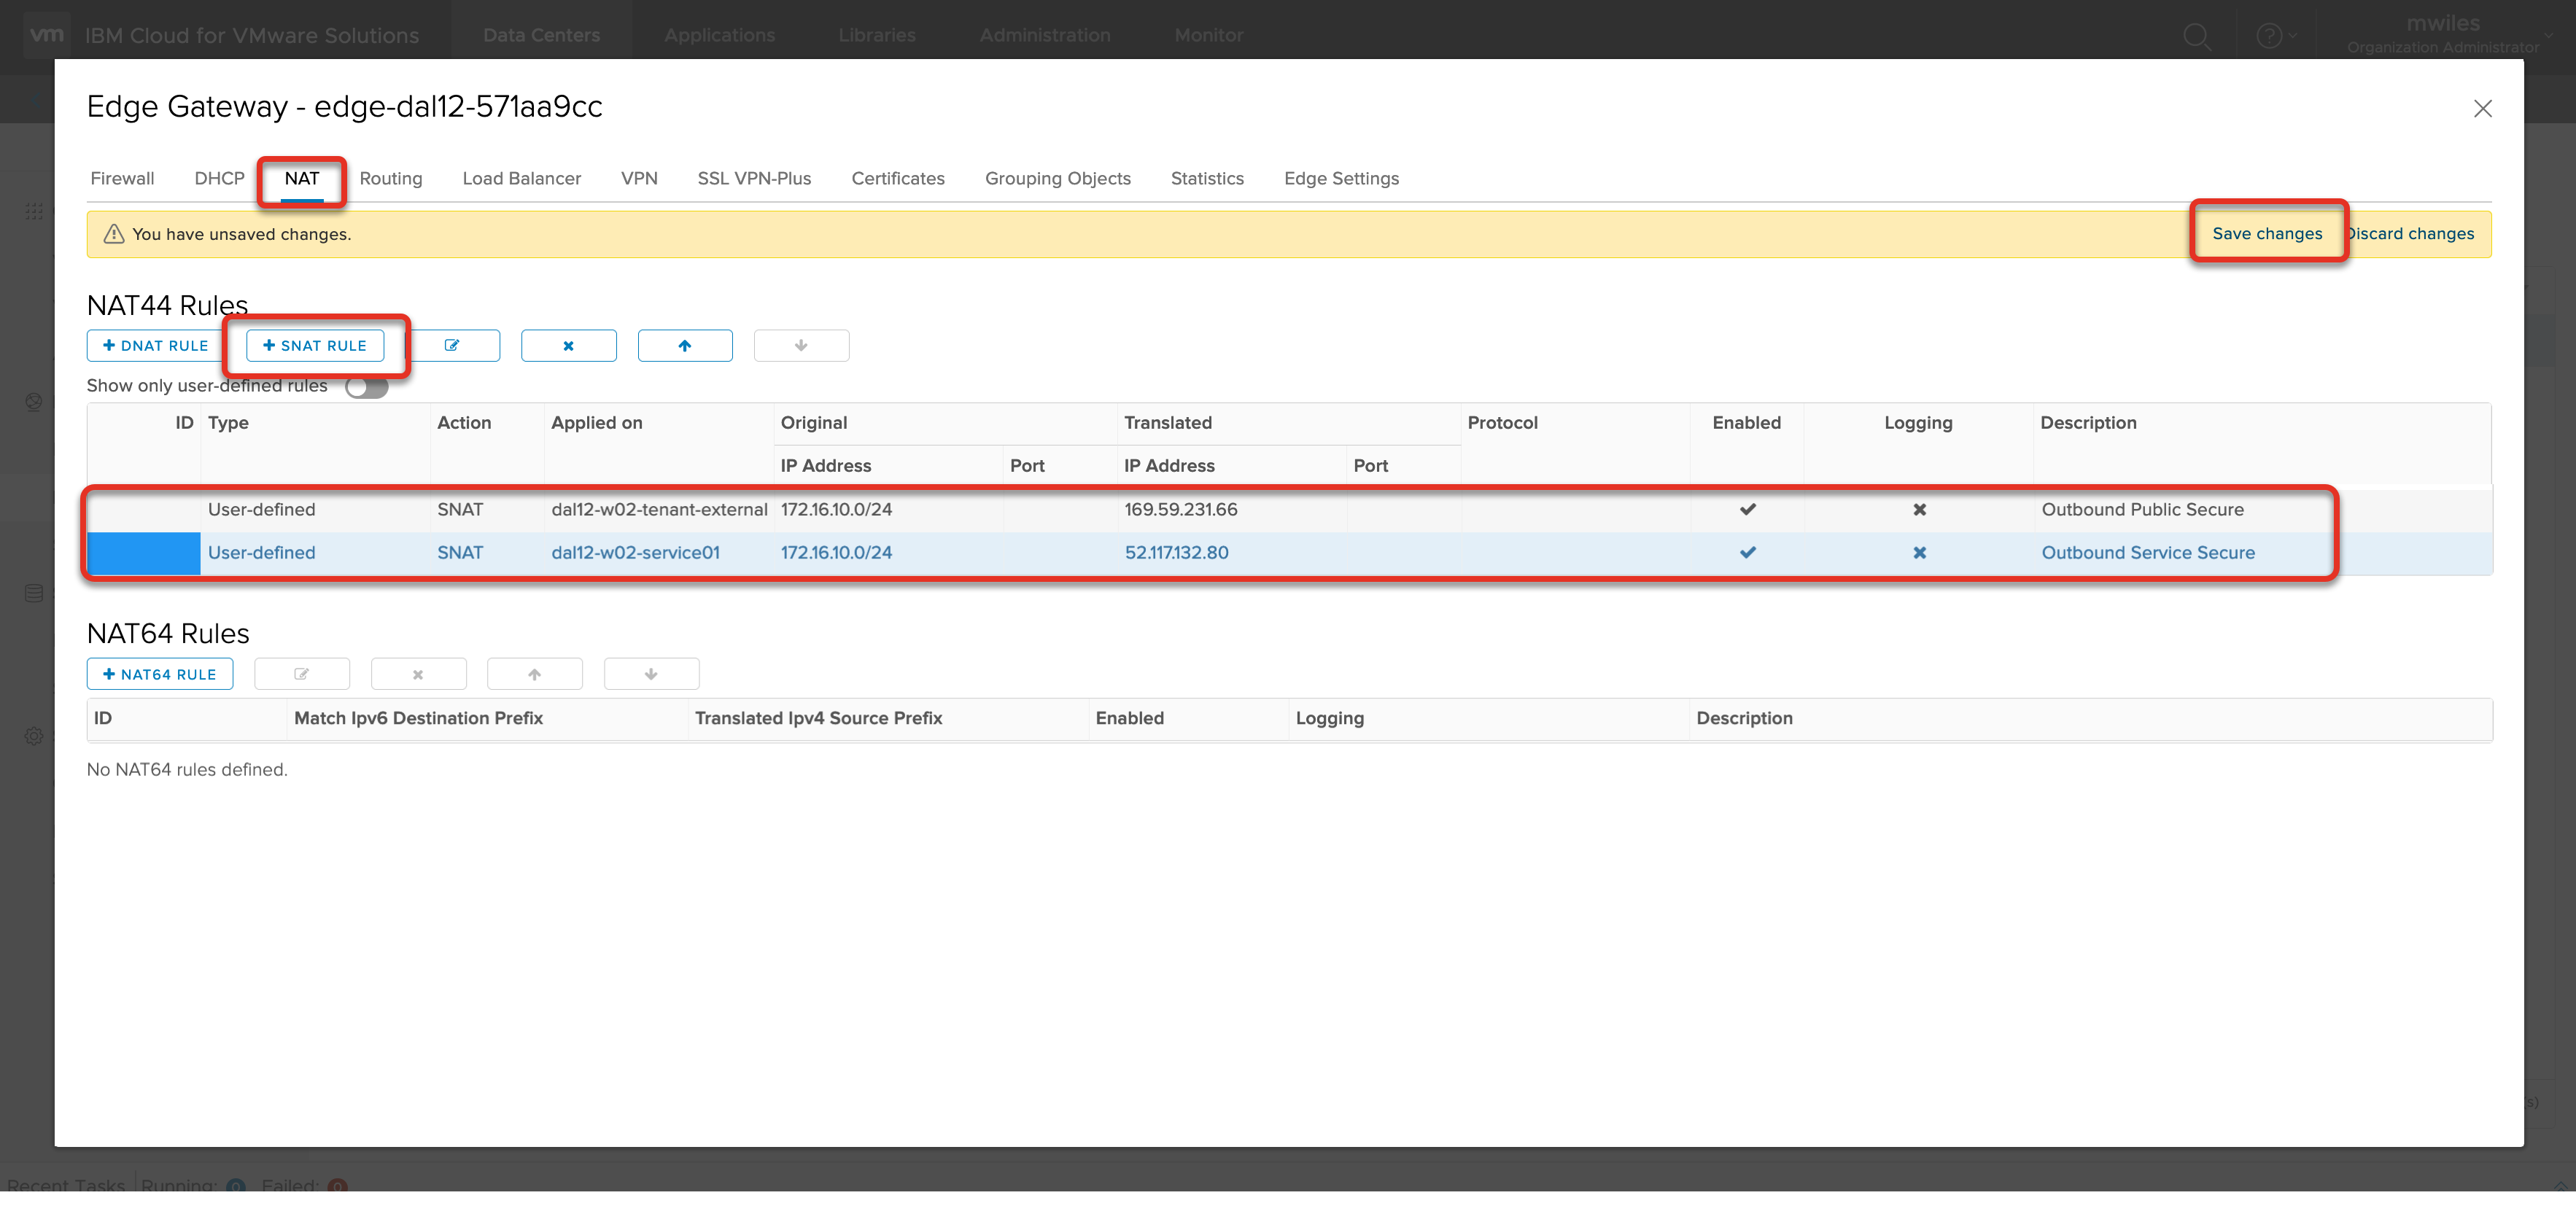
Task: Select the dal12-w02-tenant-external SNAT rule row
Action: coord(658,509)
